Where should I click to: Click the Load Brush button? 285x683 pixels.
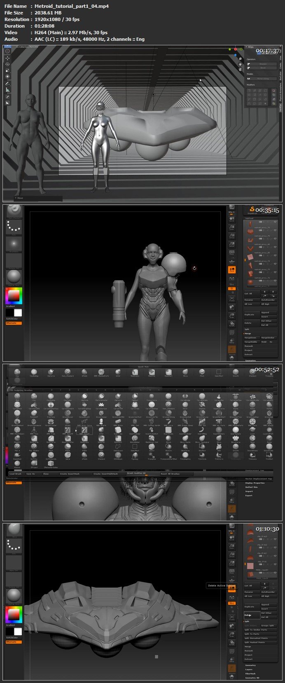(x=16, y=474)
